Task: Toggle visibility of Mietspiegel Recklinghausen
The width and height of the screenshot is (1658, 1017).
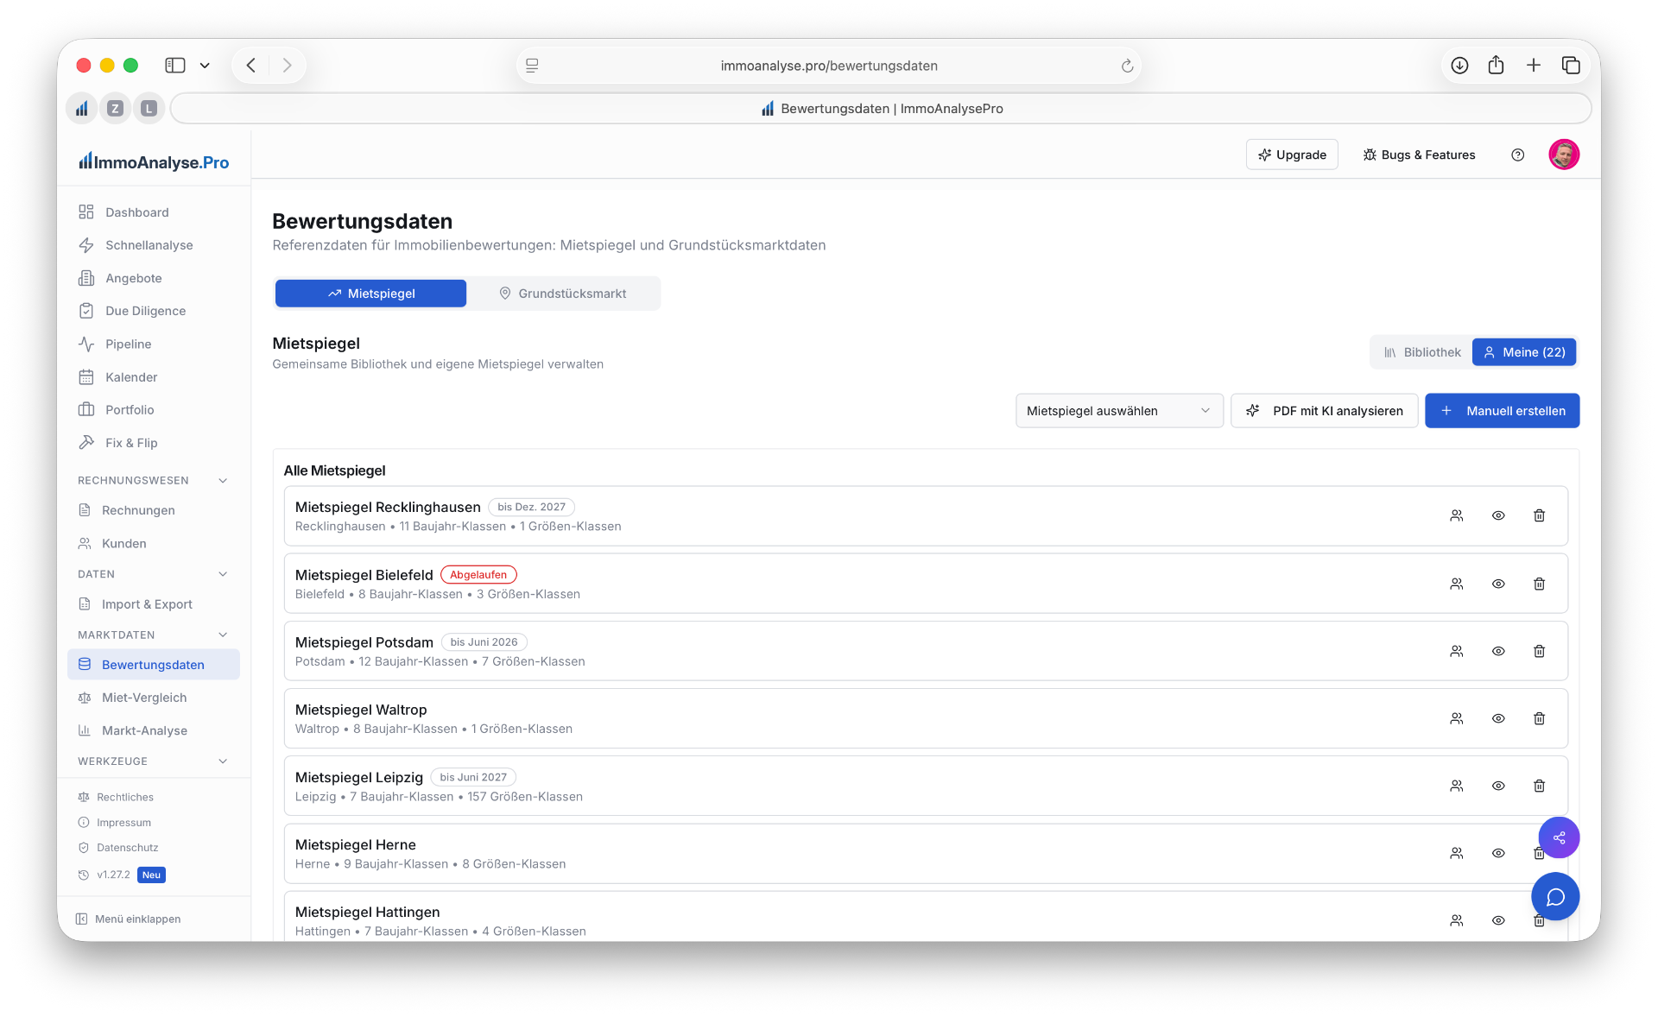Action: coord(1498,515)
